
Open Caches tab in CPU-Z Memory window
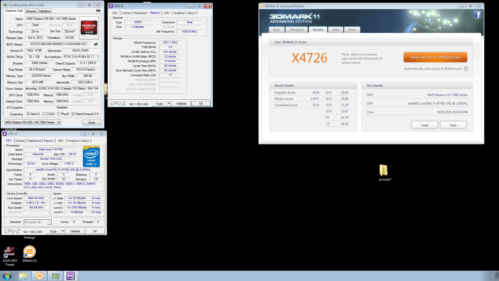click(126, 13)
